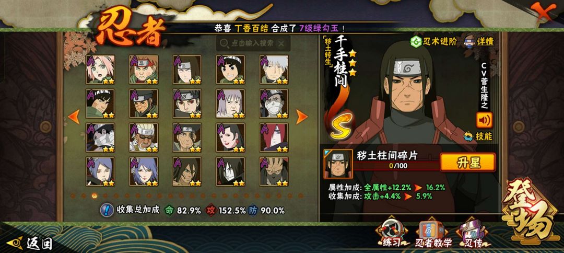
Task: Play the character voice speaker icon
Action: pos(484,120)
